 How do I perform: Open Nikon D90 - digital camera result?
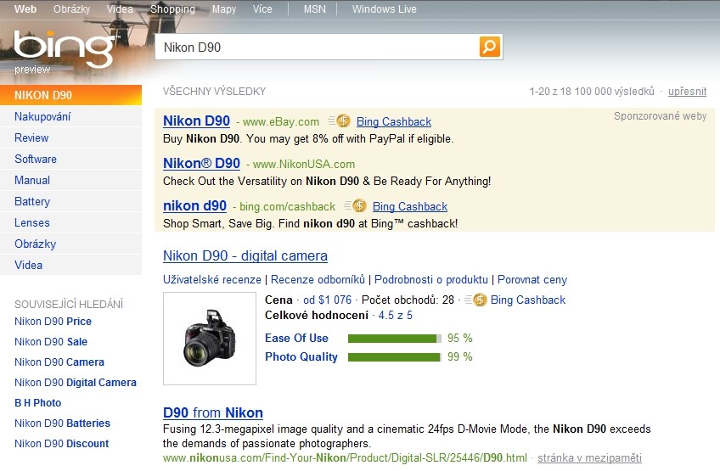pos(245,255)
